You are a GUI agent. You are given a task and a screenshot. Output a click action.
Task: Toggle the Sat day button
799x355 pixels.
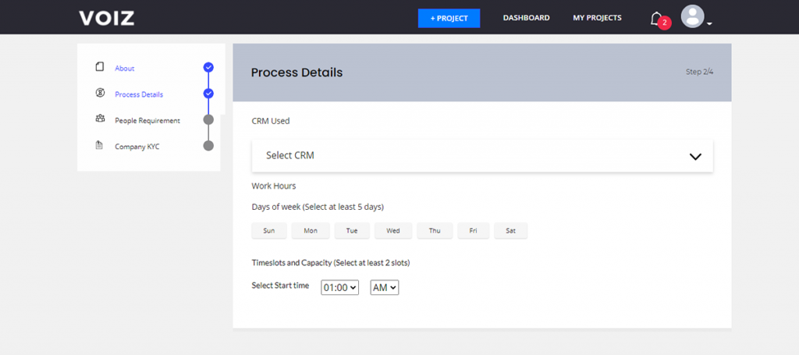(x=510, y=231)
